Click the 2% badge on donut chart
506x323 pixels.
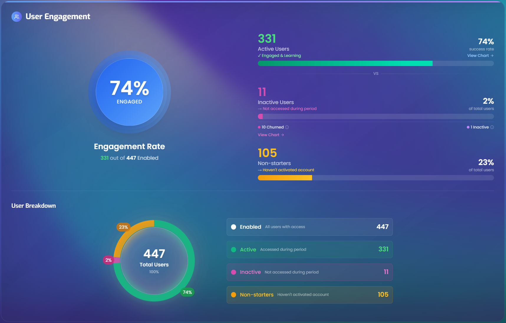(x=108, y=260)
